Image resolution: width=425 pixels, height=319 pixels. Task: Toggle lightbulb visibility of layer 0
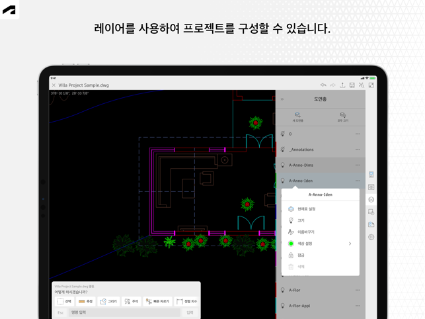282,134
